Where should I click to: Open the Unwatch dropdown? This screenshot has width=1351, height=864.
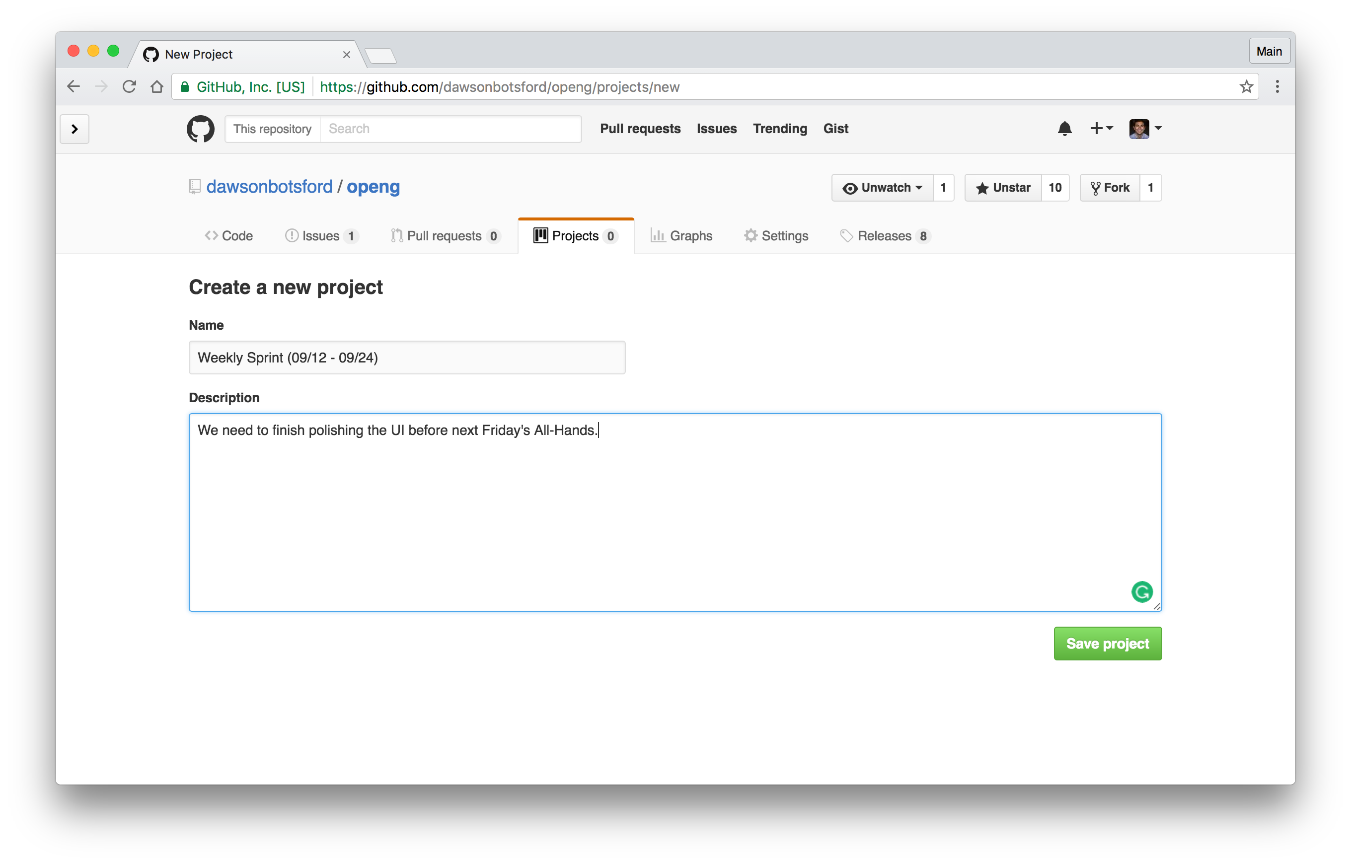[882, 187]
